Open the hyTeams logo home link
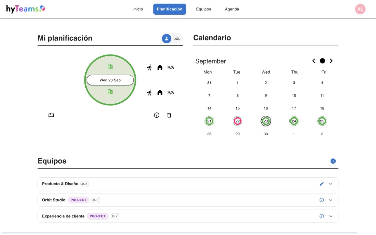Viewport: 376px width, 235px height. (26, 9)
